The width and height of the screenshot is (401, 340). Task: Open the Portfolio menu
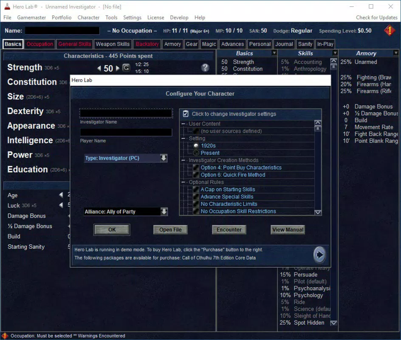pos(62,17)
